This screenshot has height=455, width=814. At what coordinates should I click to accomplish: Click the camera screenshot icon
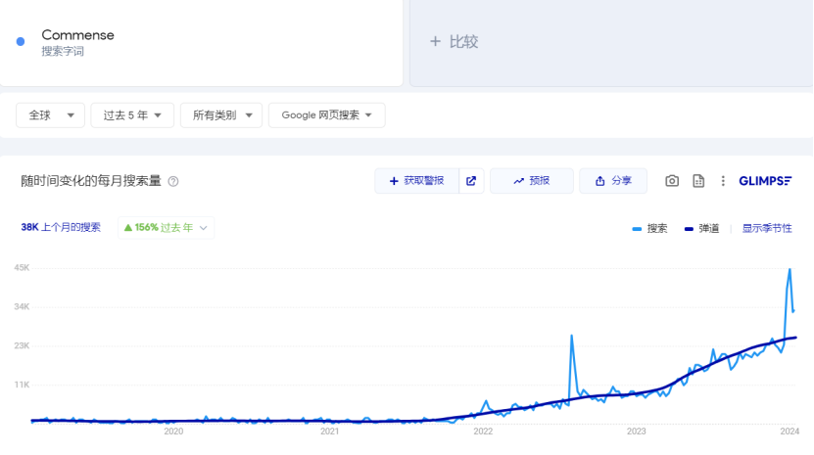[x=672, y=181]
